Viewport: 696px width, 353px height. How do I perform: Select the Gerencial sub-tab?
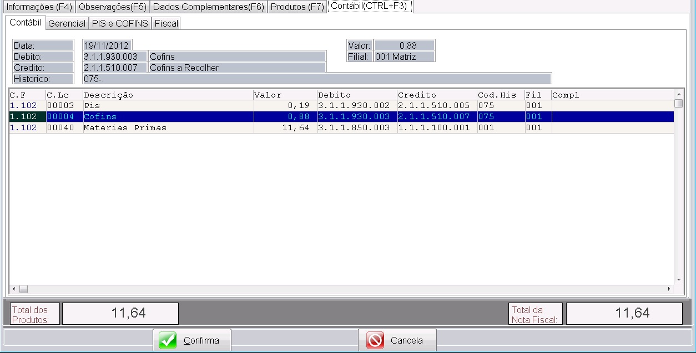(x=67, y=23)
